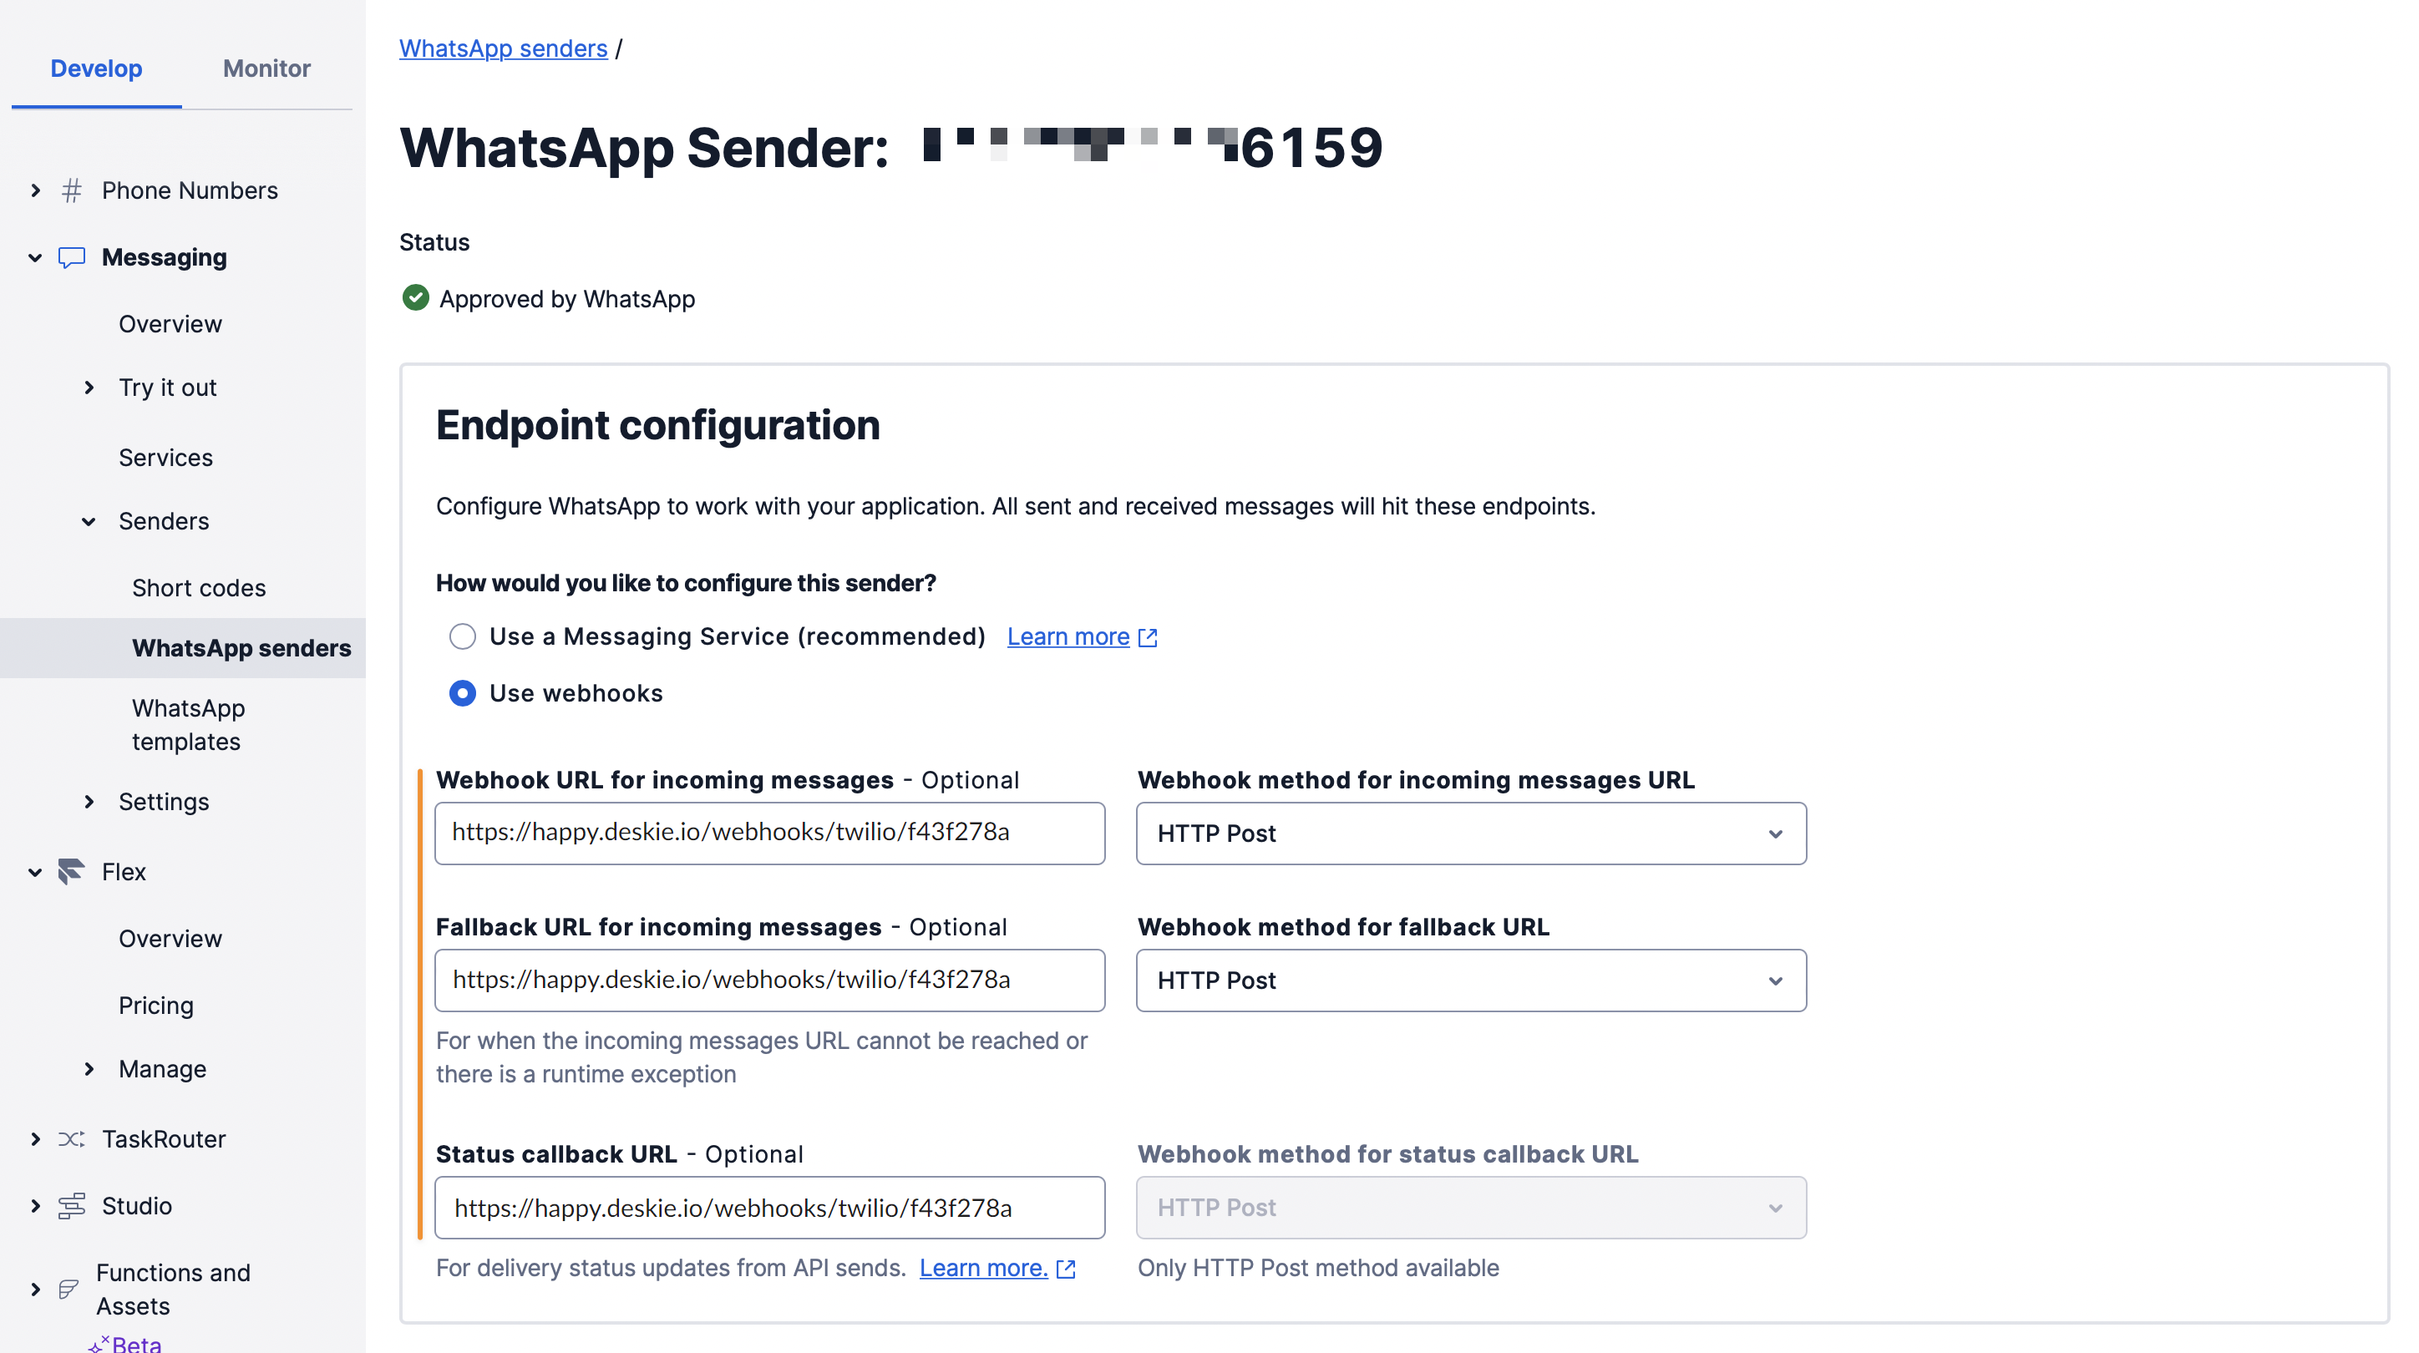Switch to the Develop tab
The height and width of the screenshot is (1353, 2419).
click(x=97, y=68)
